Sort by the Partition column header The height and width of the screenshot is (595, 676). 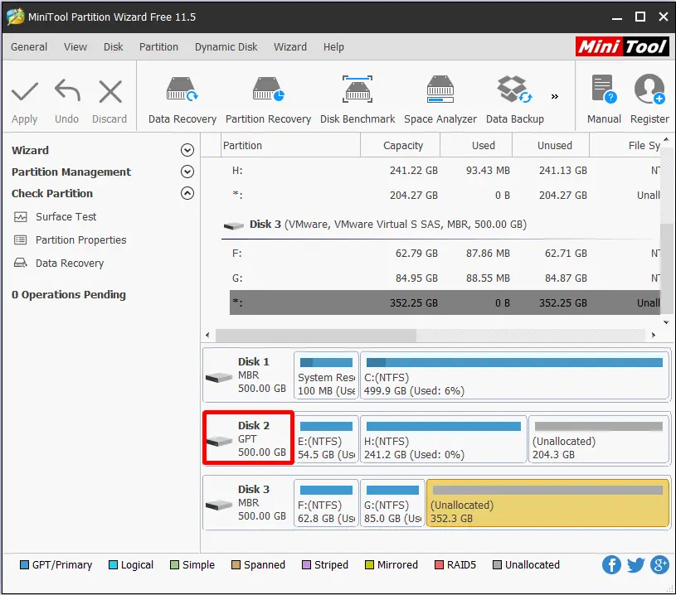click(291, 146)
